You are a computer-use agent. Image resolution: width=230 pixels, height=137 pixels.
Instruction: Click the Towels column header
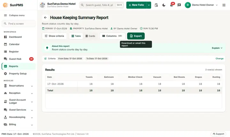point(89,77)
